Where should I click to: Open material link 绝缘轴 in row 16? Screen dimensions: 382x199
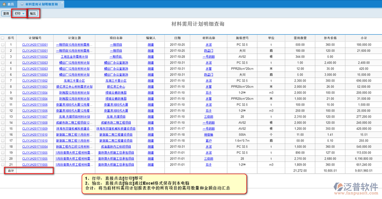point(208,135)
